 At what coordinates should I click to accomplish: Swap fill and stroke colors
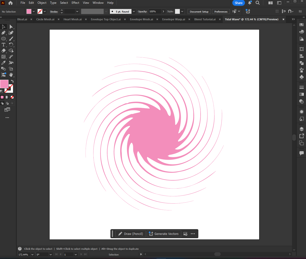coord(12,81)
